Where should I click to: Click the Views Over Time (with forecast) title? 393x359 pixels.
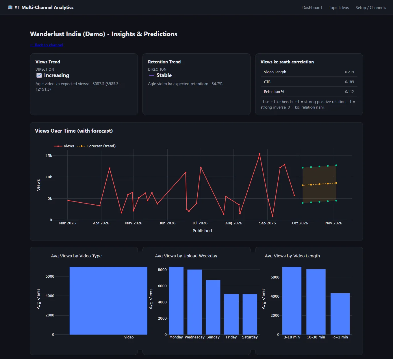74,131
